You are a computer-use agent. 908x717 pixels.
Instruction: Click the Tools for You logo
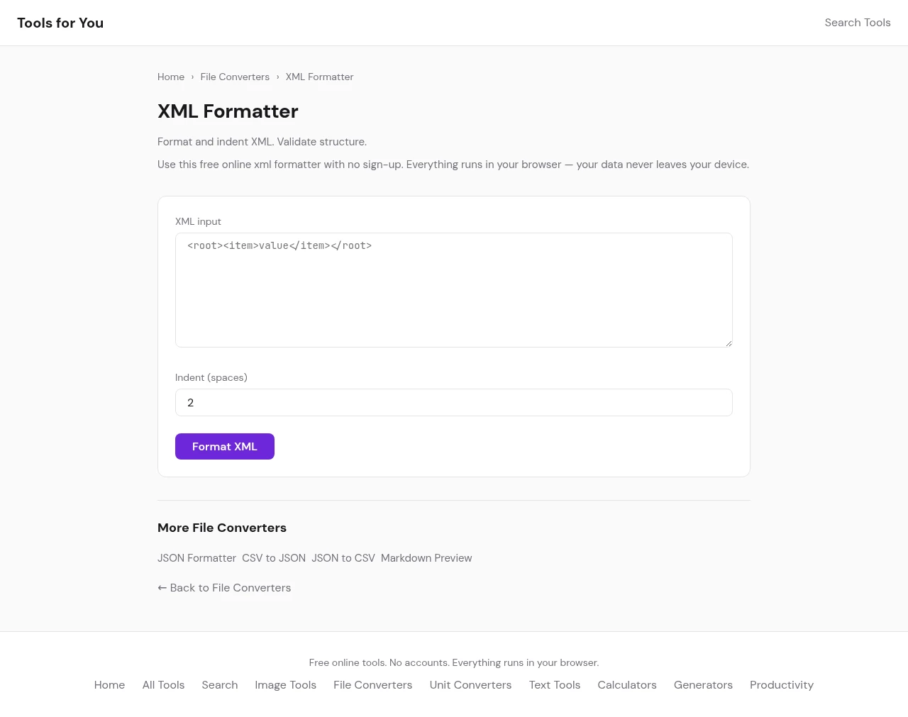tap(60, 23)
